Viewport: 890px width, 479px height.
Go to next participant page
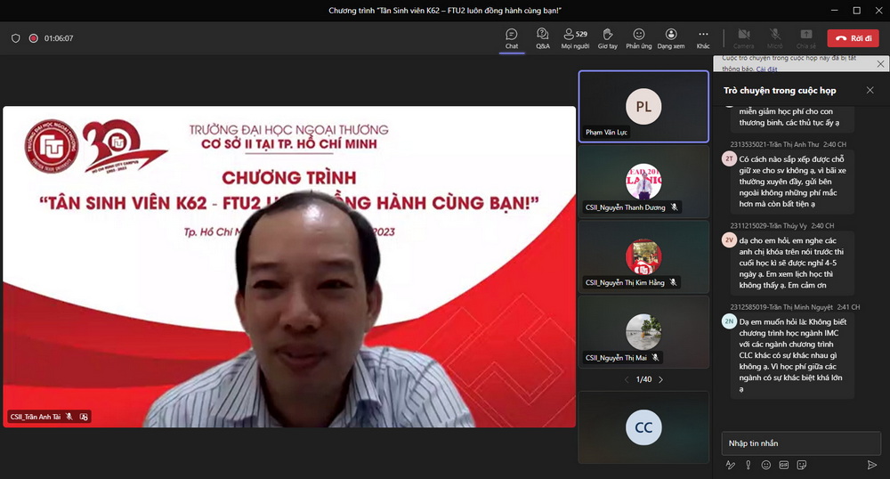tap(660, 379)
